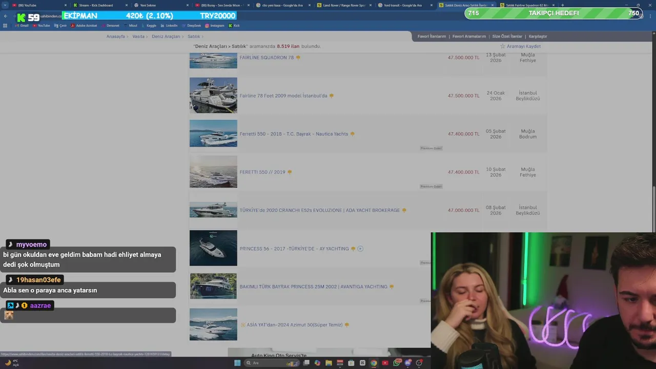Screen dimensions: 656x369
Task: Open the LinkedIn bookmark
Action: (169, 26)
